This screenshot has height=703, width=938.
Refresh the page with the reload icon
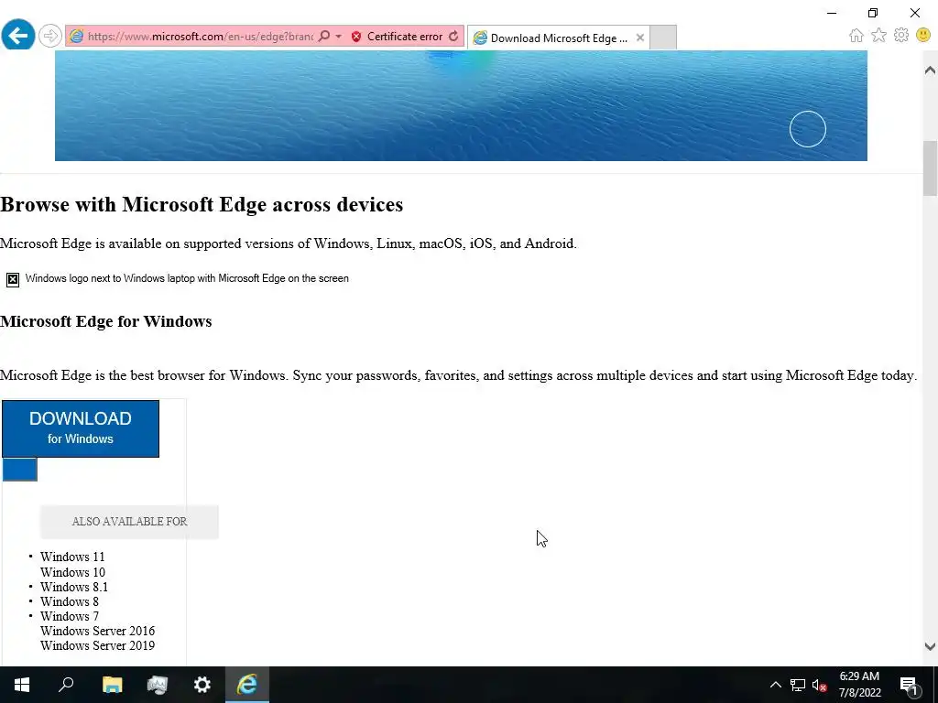[x=453, y=37]
